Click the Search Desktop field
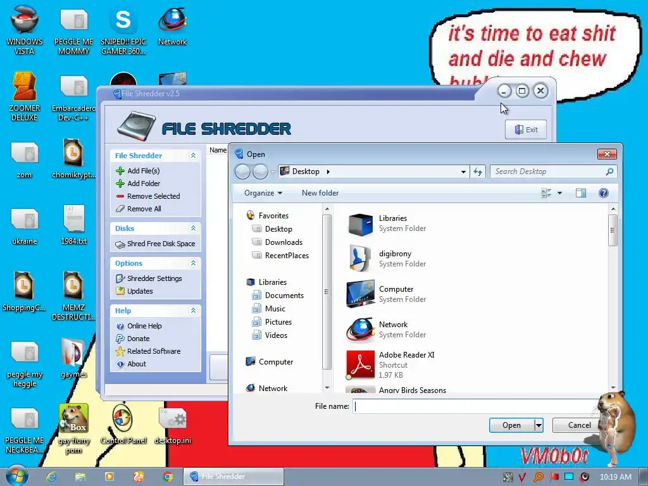Viewport: 648px width, 486px height. pyautogui.click(x=553, y=171)
